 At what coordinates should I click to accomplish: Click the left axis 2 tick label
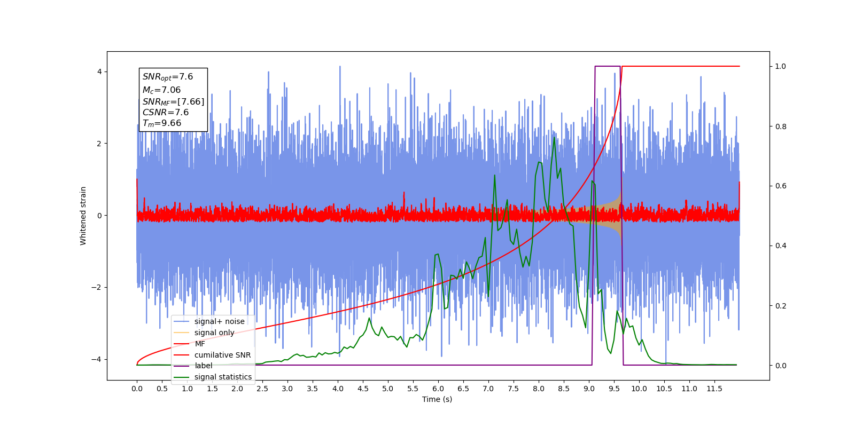click(x=99, y=144)
